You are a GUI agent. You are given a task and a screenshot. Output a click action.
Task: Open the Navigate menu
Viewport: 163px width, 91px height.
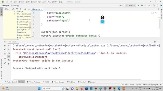pyautogui.click(x=21, y=2)
